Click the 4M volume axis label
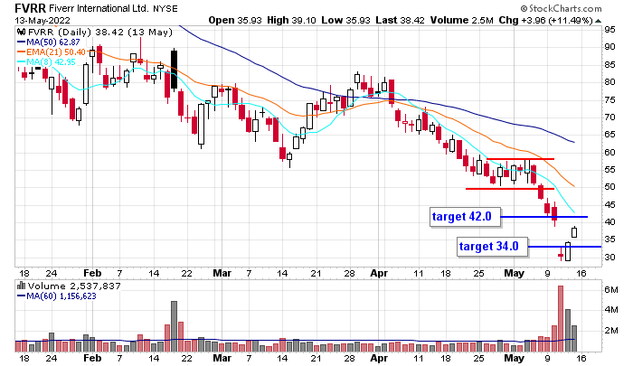 (611, 310)
